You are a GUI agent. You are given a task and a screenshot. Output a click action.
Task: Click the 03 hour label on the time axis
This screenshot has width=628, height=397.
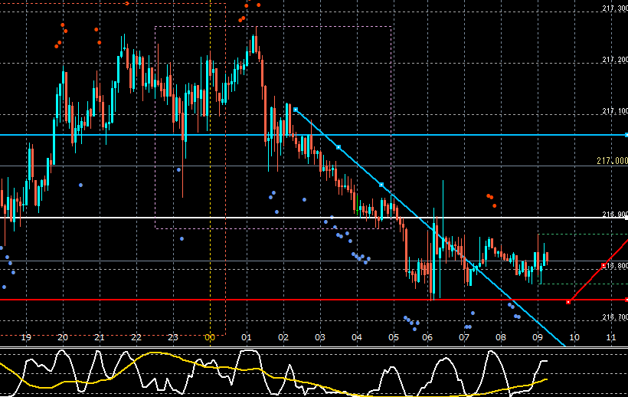click(x=320, y=337)
